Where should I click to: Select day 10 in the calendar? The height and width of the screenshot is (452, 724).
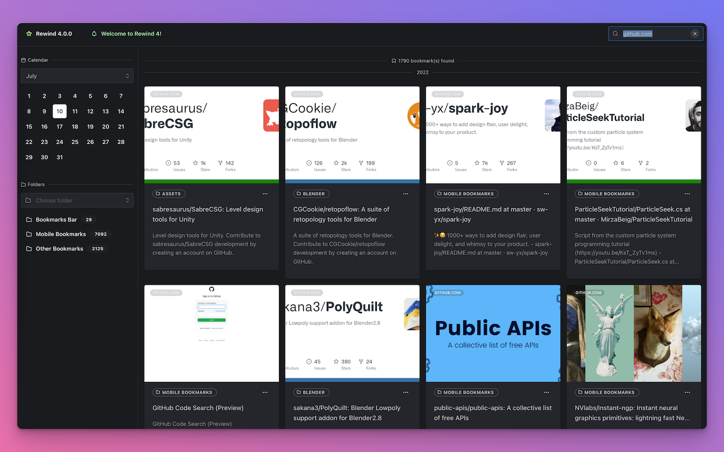pos(59,111)
